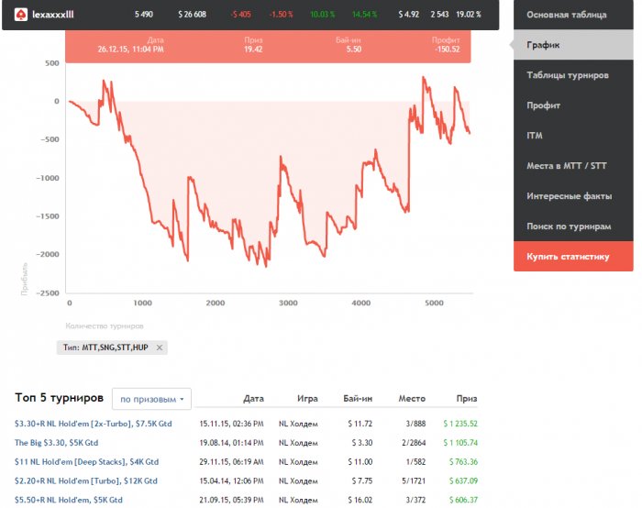The width and height of the screenshot is (642, 508).
Task: Click the Тип: MTT,SNG,STT,HUP filter tag
Action: click(x=104, y=348)
